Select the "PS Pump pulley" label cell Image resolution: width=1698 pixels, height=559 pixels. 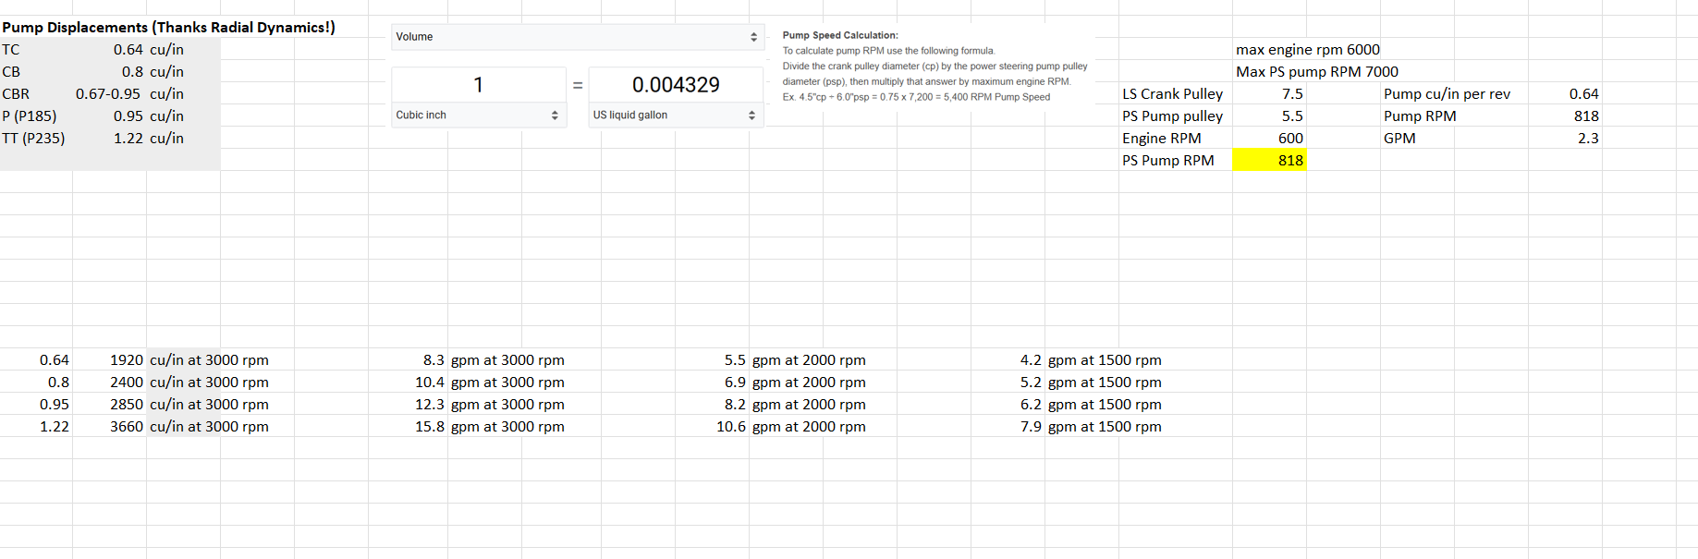1173,116
